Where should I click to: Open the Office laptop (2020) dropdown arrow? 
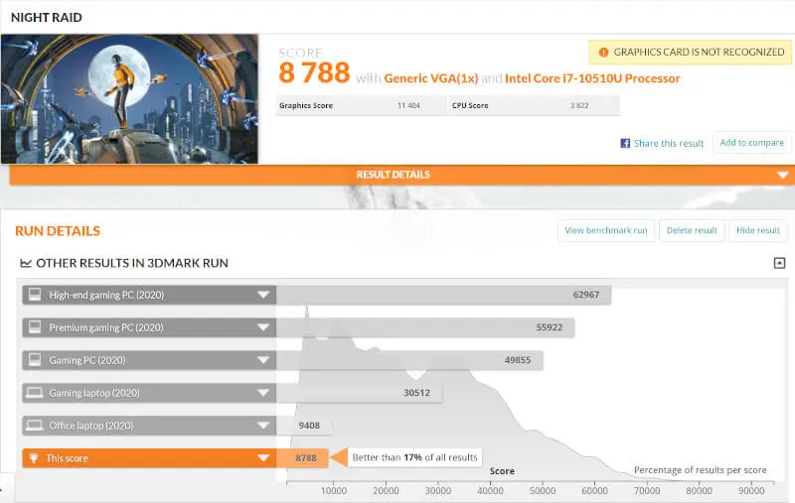pyautogui.click(x=263, y=426)
